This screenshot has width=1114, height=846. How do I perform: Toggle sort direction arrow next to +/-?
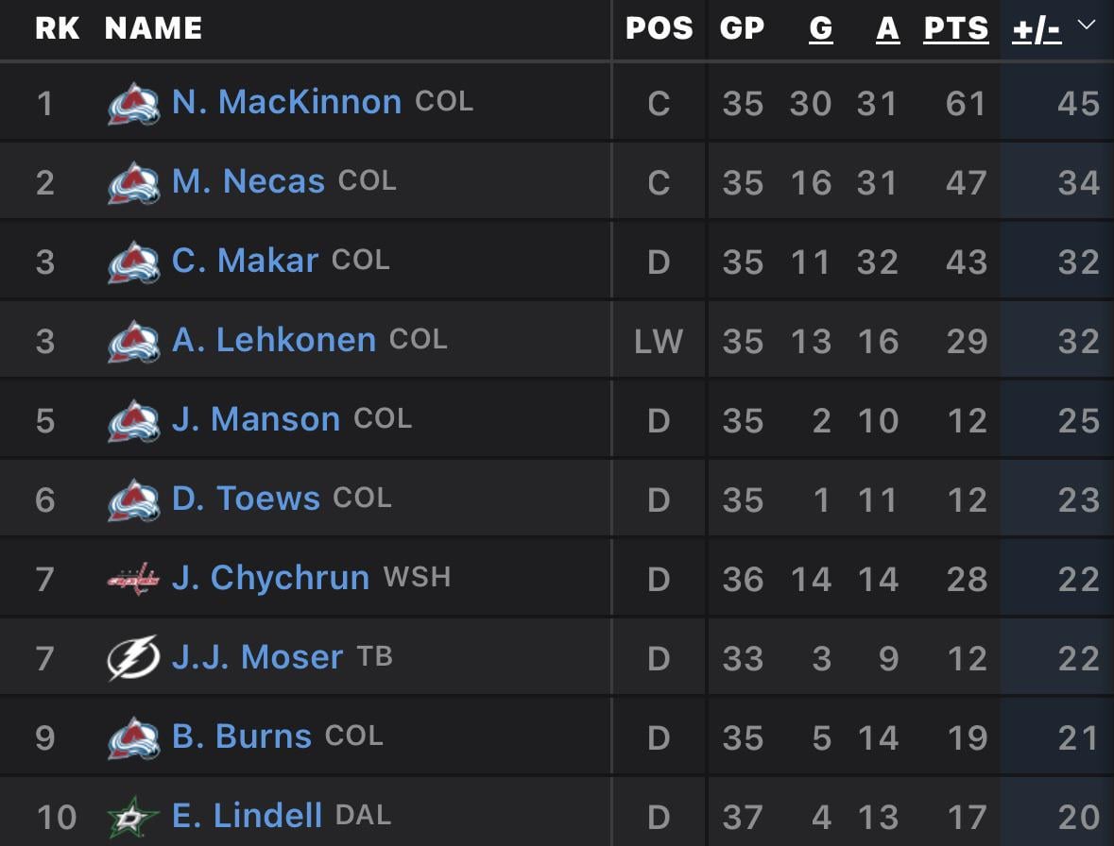click(x=1086, y=25)
